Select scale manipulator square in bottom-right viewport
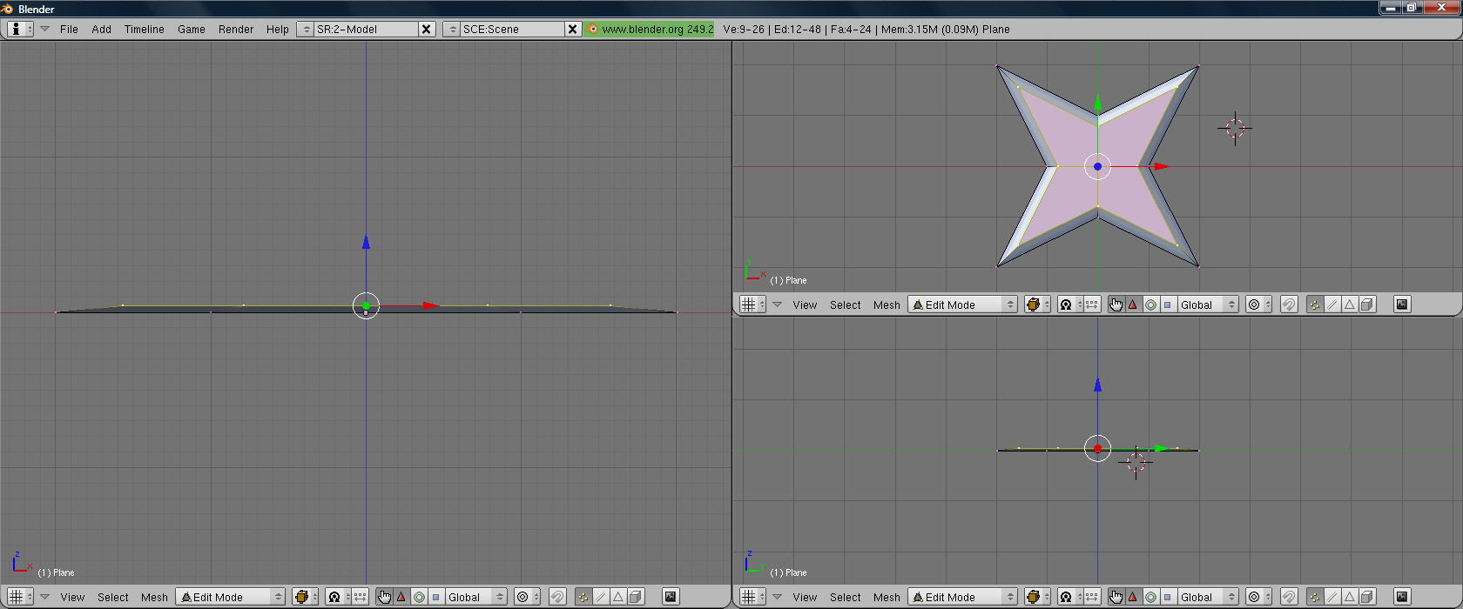This screenshot has width=1463, height=609. (1167, 597)
